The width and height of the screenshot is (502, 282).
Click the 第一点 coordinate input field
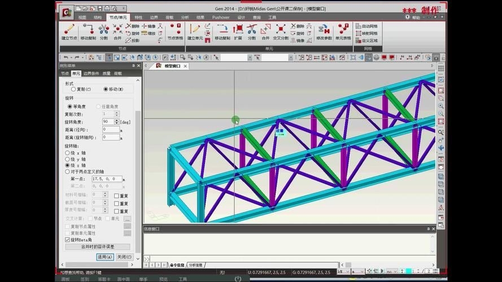[x=106, y=179]
